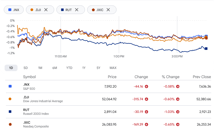Click the brown pentagon icon on .IXIC chip
Screen dimensions: 215x132
click(93, 10)
